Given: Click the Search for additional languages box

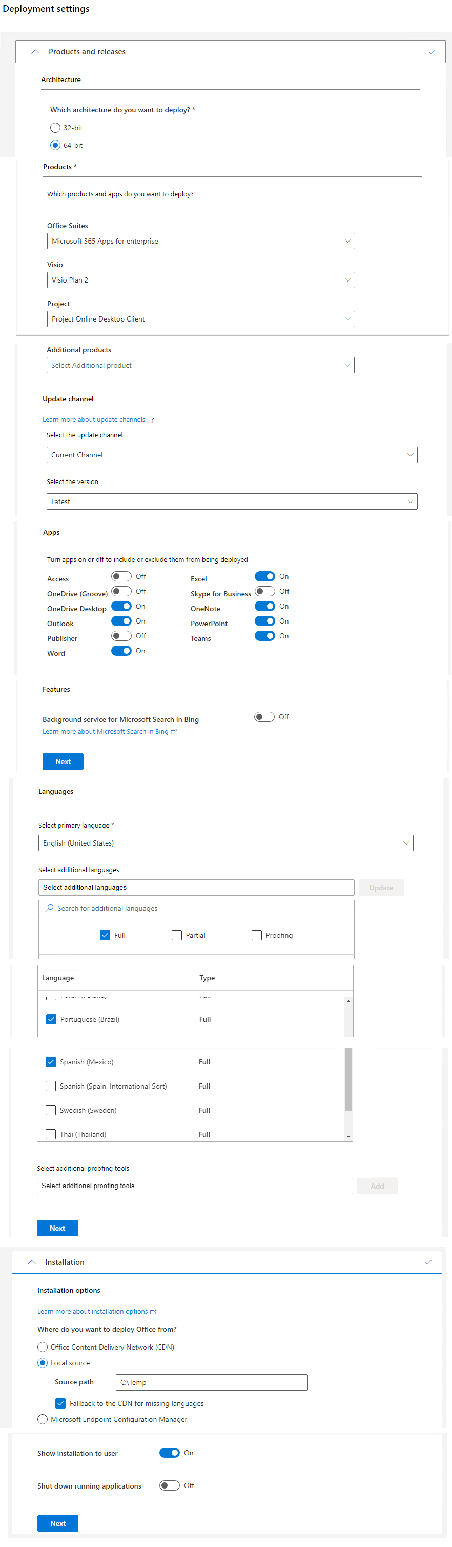Looking at the screenshot, I should [196, 908].
